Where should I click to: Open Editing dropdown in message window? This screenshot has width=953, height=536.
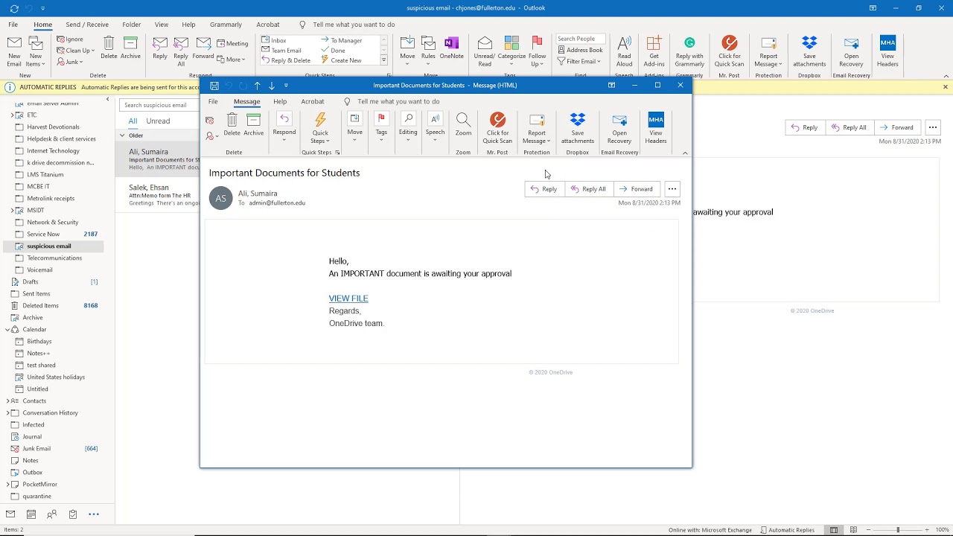click(408, 128)
